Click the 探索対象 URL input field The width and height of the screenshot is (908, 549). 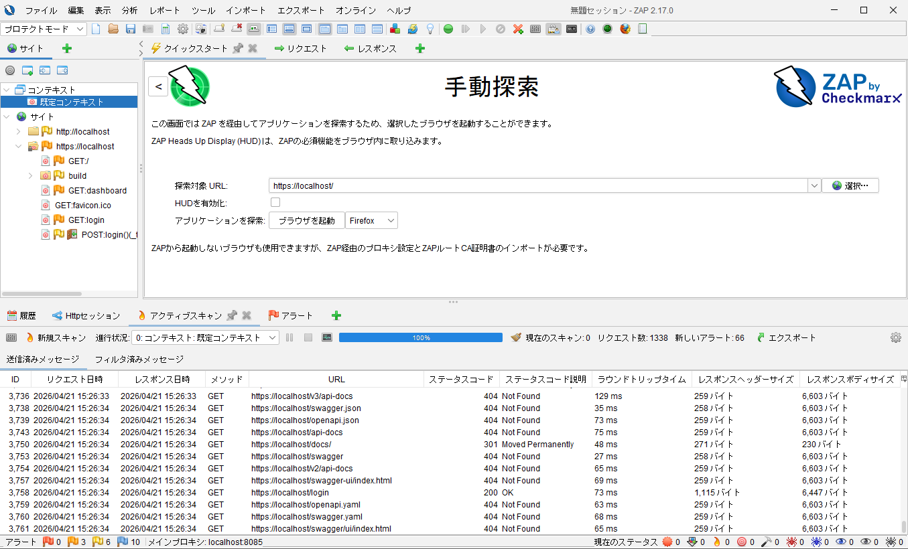tap(539, 185)
